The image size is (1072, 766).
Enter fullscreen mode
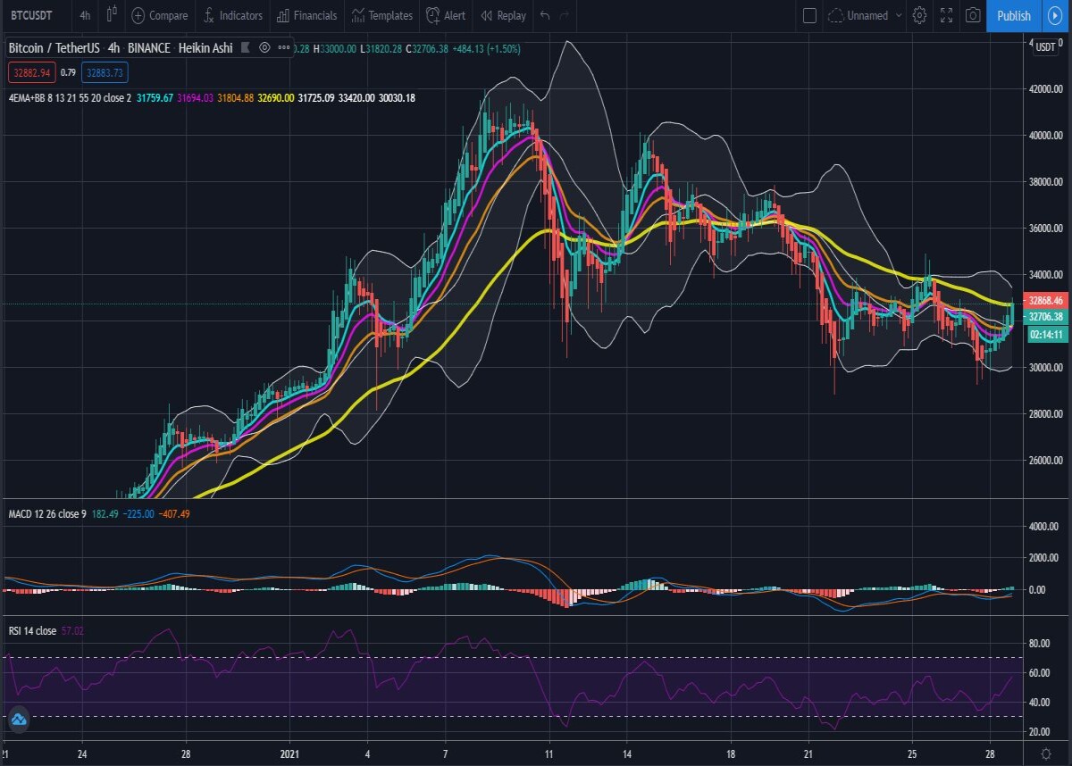(946, 15)
